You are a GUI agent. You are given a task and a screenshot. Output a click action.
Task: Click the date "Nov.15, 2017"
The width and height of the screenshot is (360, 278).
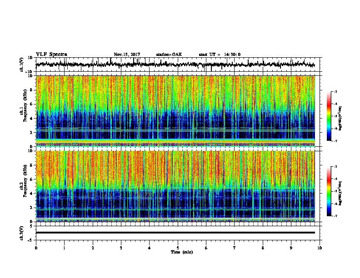(127, 55)
